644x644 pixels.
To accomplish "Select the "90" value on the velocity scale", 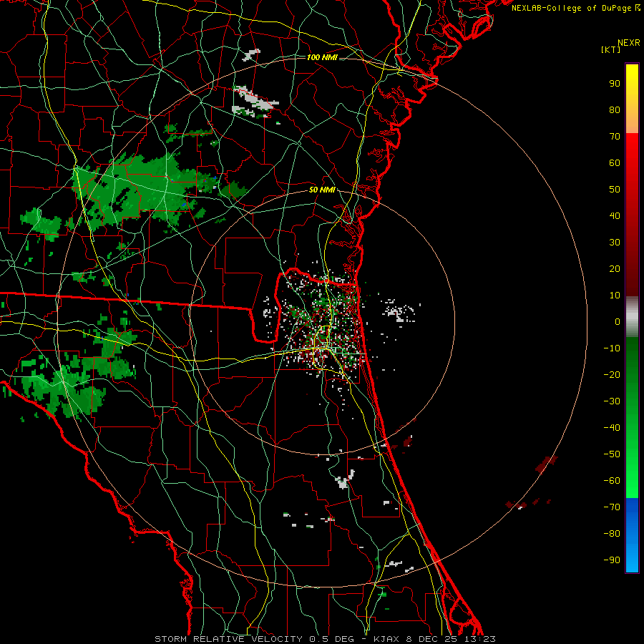I will tap(615, 84).
